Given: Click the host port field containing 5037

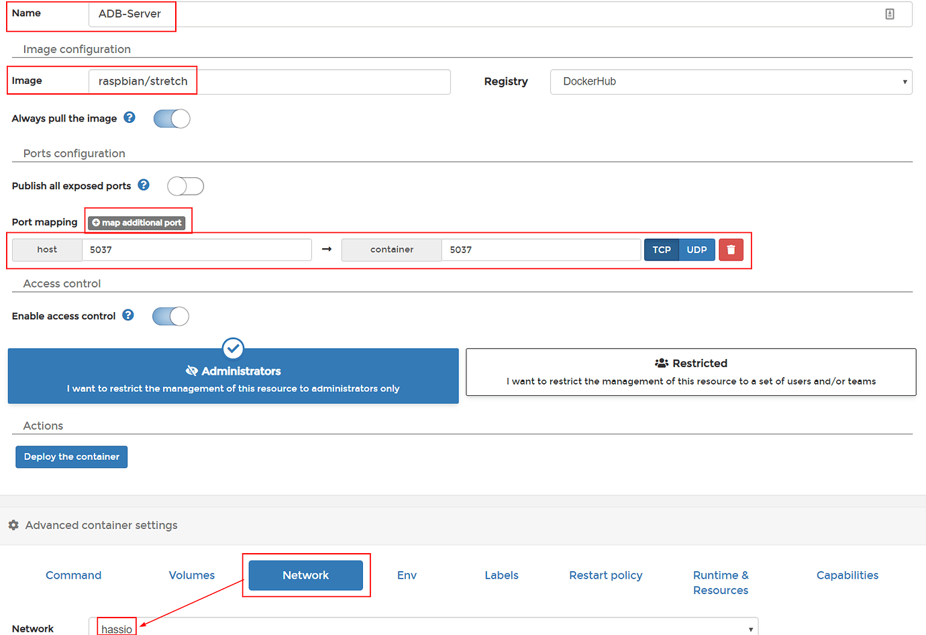Looking at the screenshot, I should click(197, 249).
